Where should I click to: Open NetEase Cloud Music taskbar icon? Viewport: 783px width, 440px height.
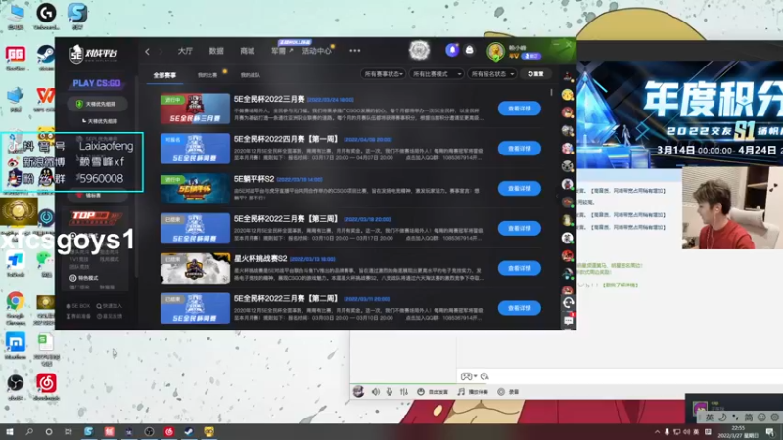(x=168, y=432)
